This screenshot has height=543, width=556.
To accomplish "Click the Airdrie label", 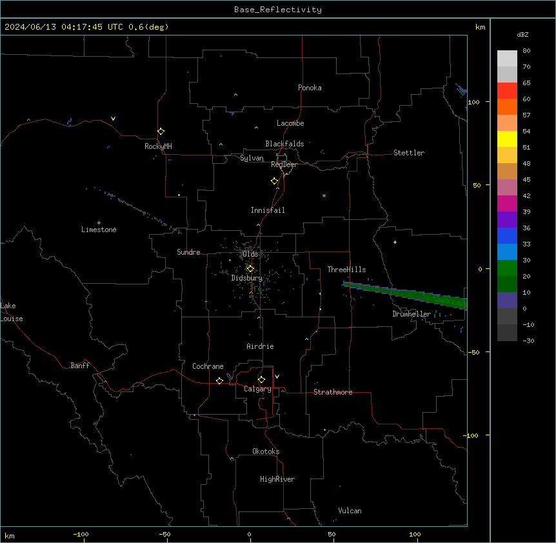I will pyautogui.click(x=260, y=346).
